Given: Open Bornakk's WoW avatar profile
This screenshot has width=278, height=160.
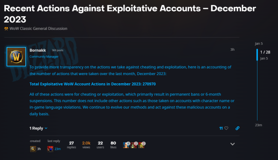Looking at the screenshot, I should pyautogui.click(x=16, y=57).
